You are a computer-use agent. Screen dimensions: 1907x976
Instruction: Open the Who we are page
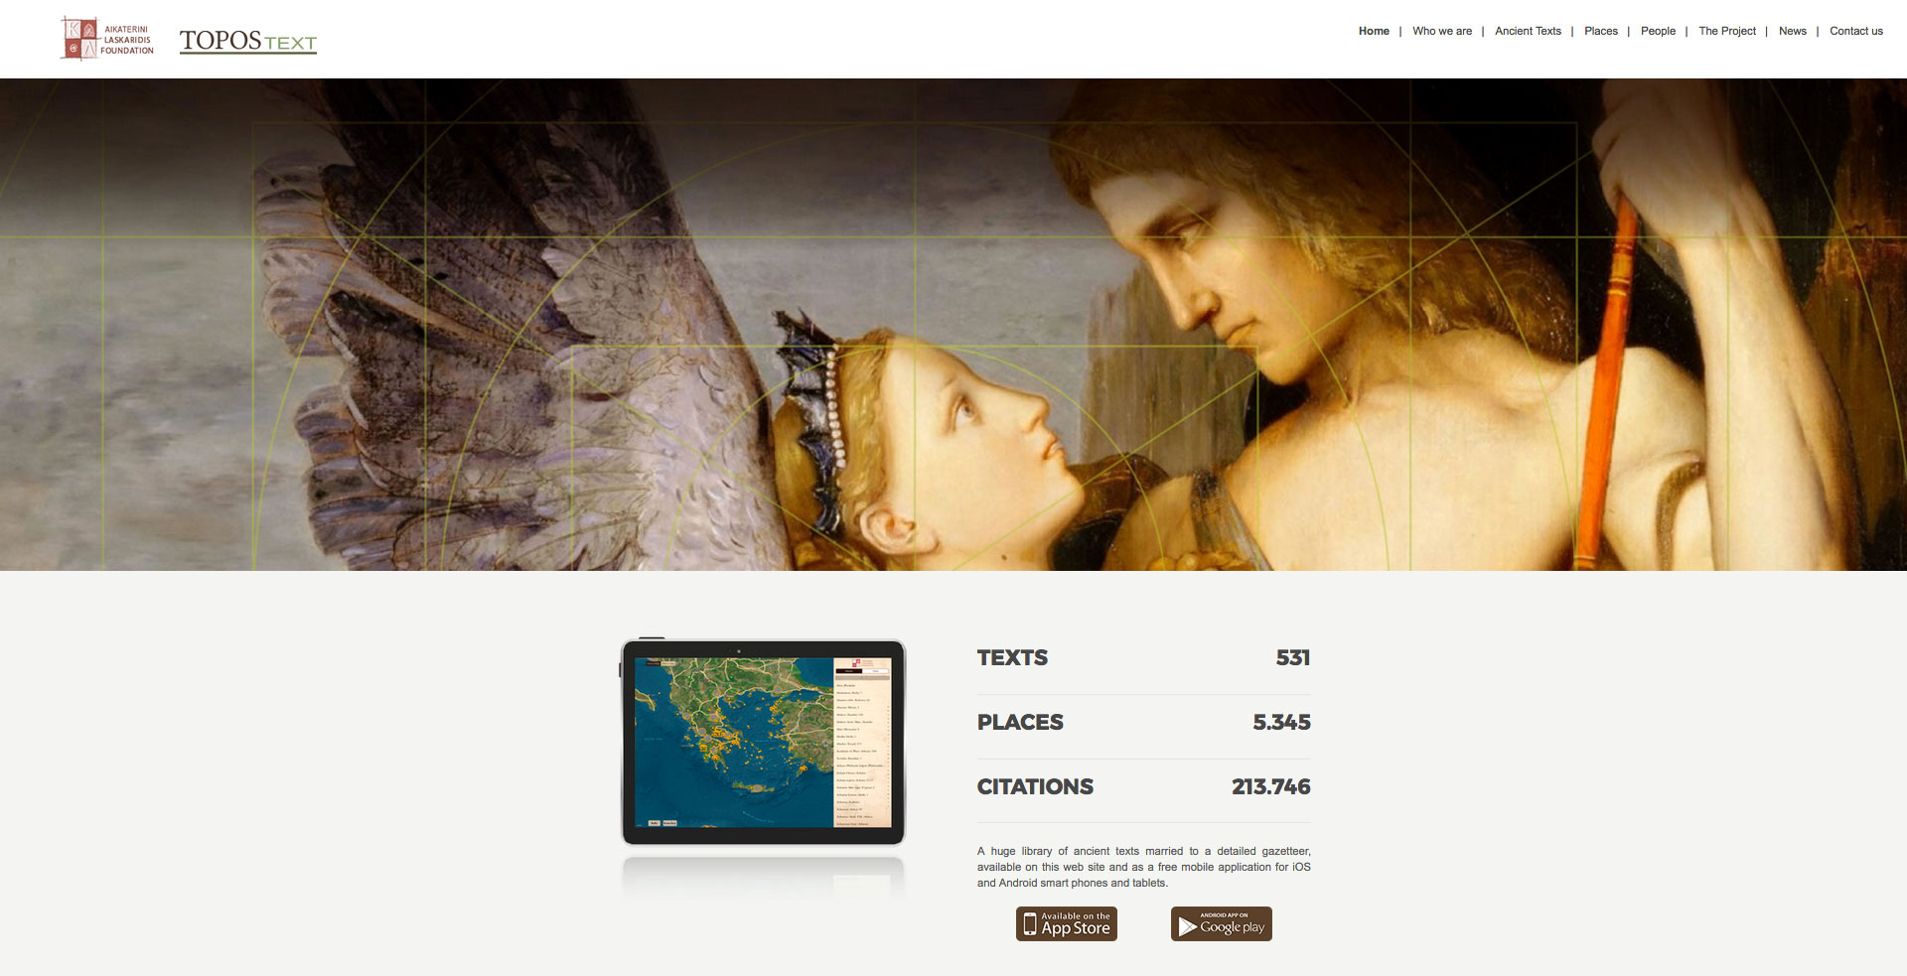click(1442, 32)
